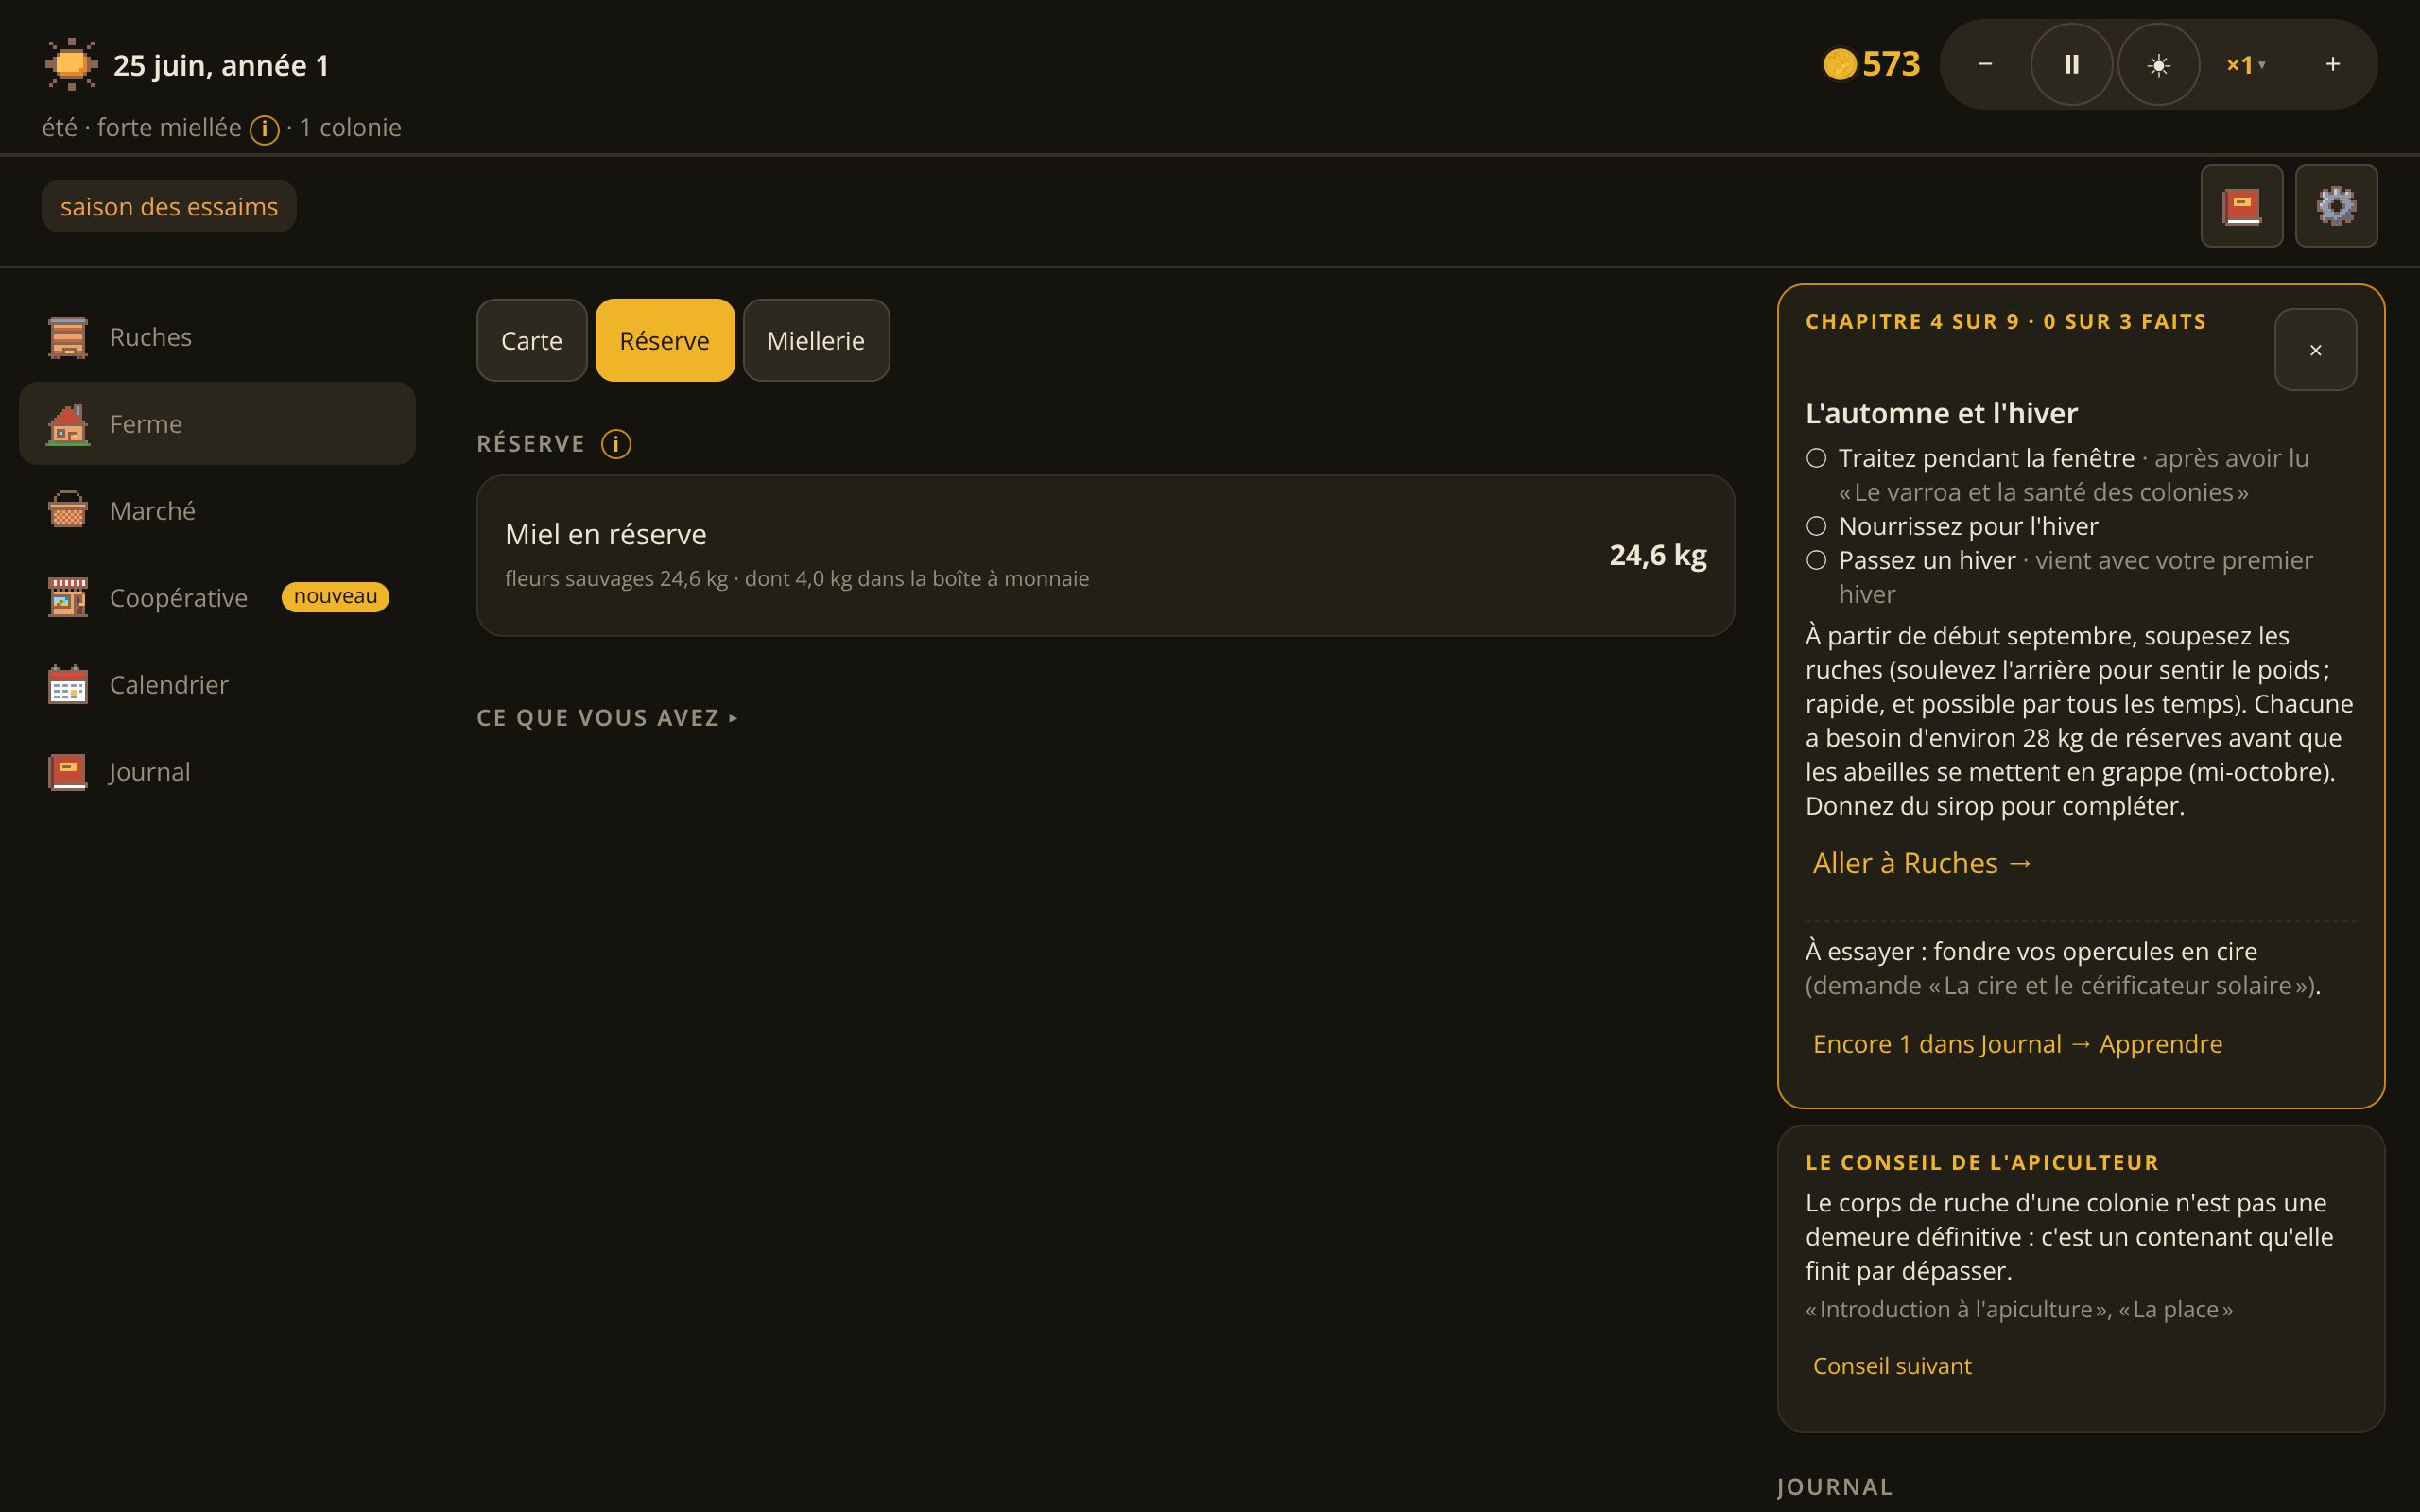This screenshot has width=2420, height=1512.
Task: Open the Calendrier calendar icon
Action: point(68,684)
